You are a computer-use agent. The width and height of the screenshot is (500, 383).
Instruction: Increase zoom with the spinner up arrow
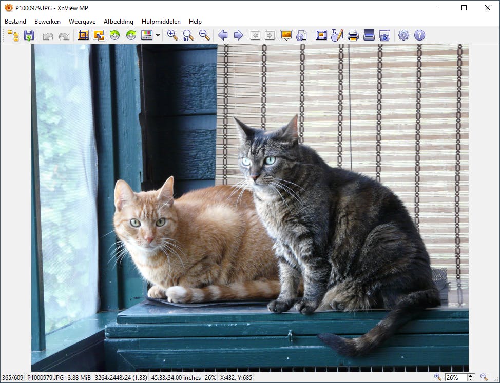click(x=471, y=376)
